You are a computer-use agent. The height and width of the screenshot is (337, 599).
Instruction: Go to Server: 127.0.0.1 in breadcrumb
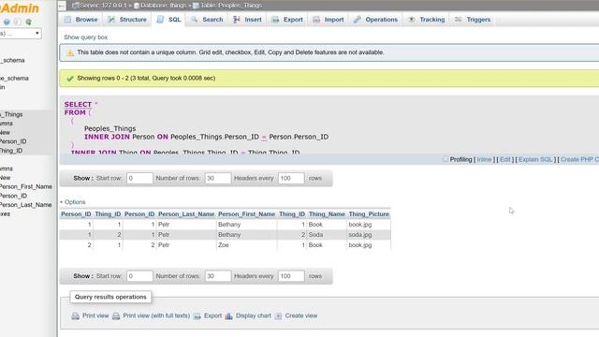103,6
